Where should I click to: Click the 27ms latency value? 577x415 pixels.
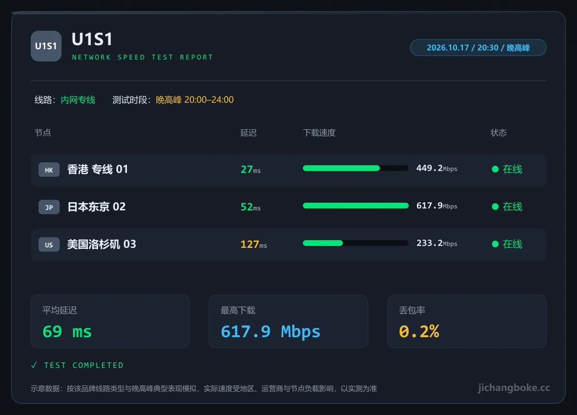click(x=251, y=170)
